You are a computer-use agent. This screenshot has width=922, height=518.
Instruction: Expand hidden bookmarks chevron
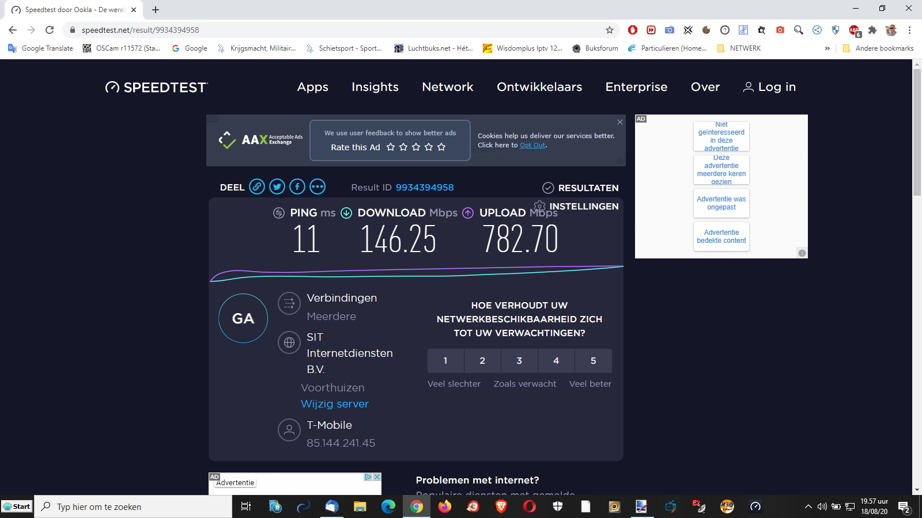827,48
